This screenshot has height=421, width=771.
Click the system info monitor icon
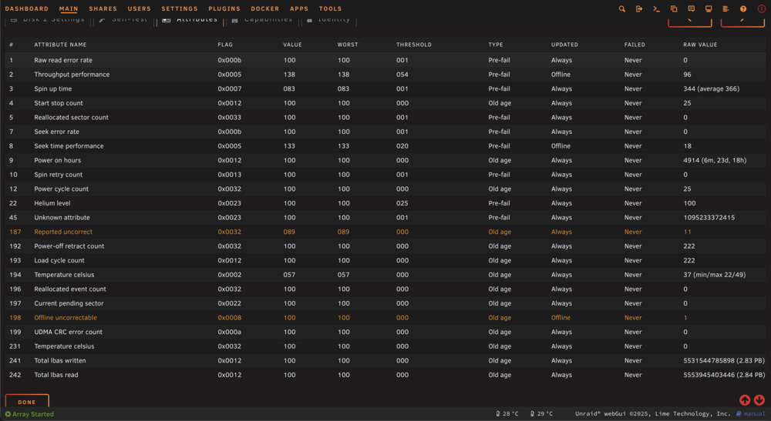click(709, 8)
